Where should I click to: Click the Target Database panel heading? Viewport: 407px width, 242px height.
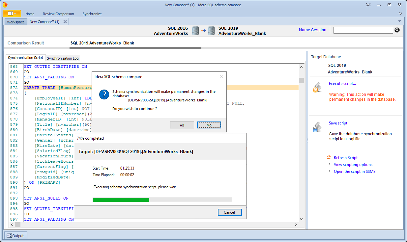tap(326, 57)
